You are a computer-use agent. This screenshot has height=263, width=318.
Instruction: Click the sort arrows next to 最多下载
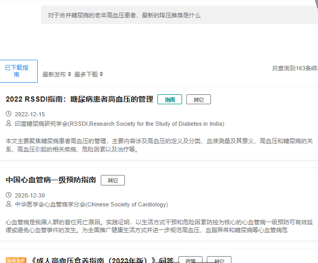pyautogui.click(x=101, y=74)
